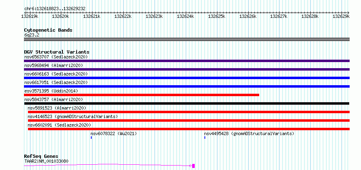The image size is (361, 170).
Task: Click the Cytogenetic Bands track title
Action: click(x=48, y=30)
